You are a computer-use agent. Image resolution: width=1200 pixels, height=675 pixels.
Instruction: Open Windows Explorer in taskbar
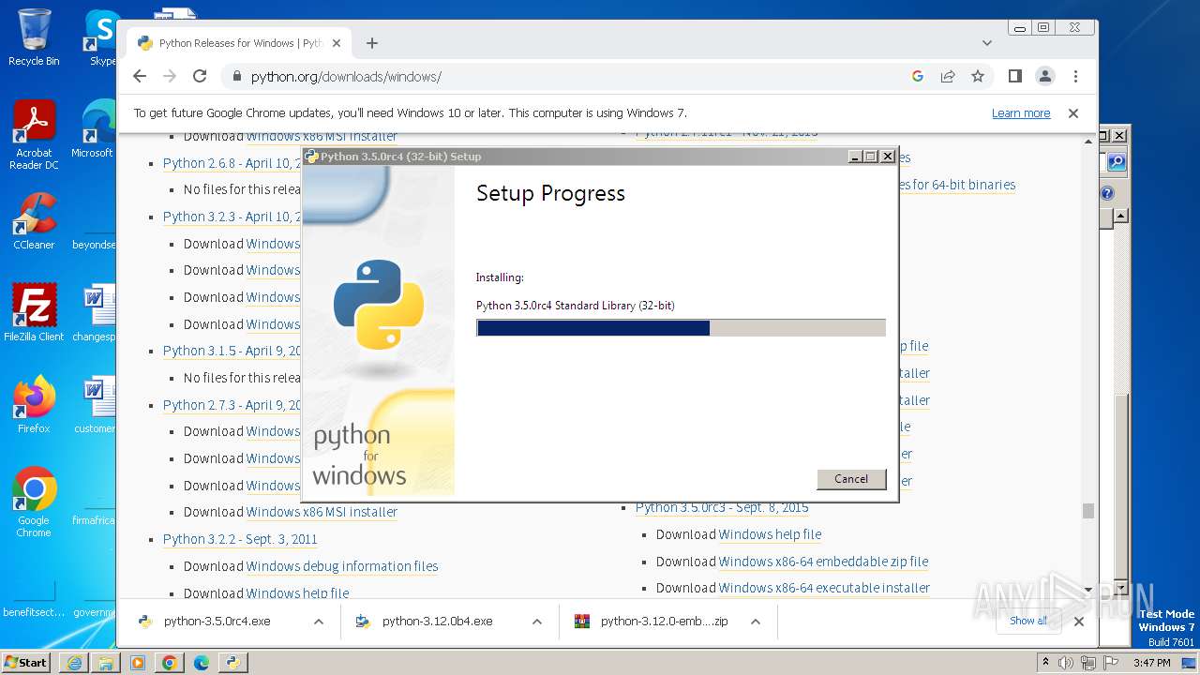pos(106,663)
